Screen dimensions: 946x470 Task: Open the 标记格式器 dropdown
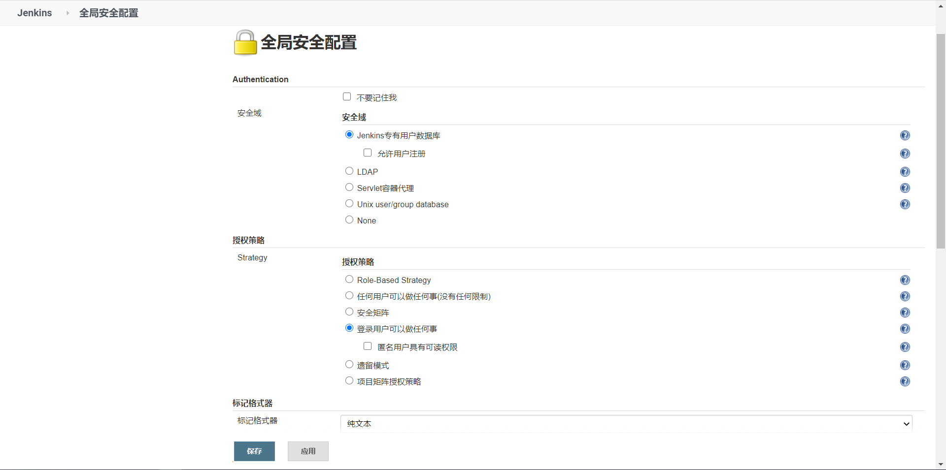point(626,424)
